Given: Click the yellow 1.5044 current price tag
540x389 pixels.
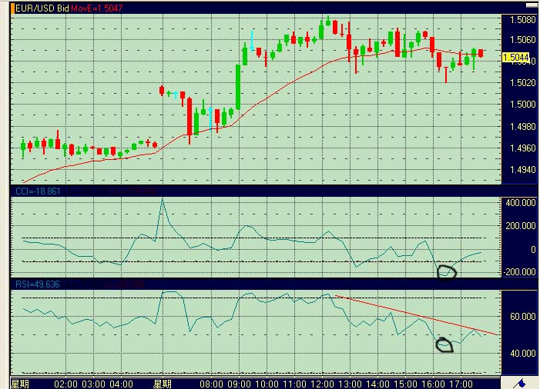Looking at the screenshot, I should [515, 58].
